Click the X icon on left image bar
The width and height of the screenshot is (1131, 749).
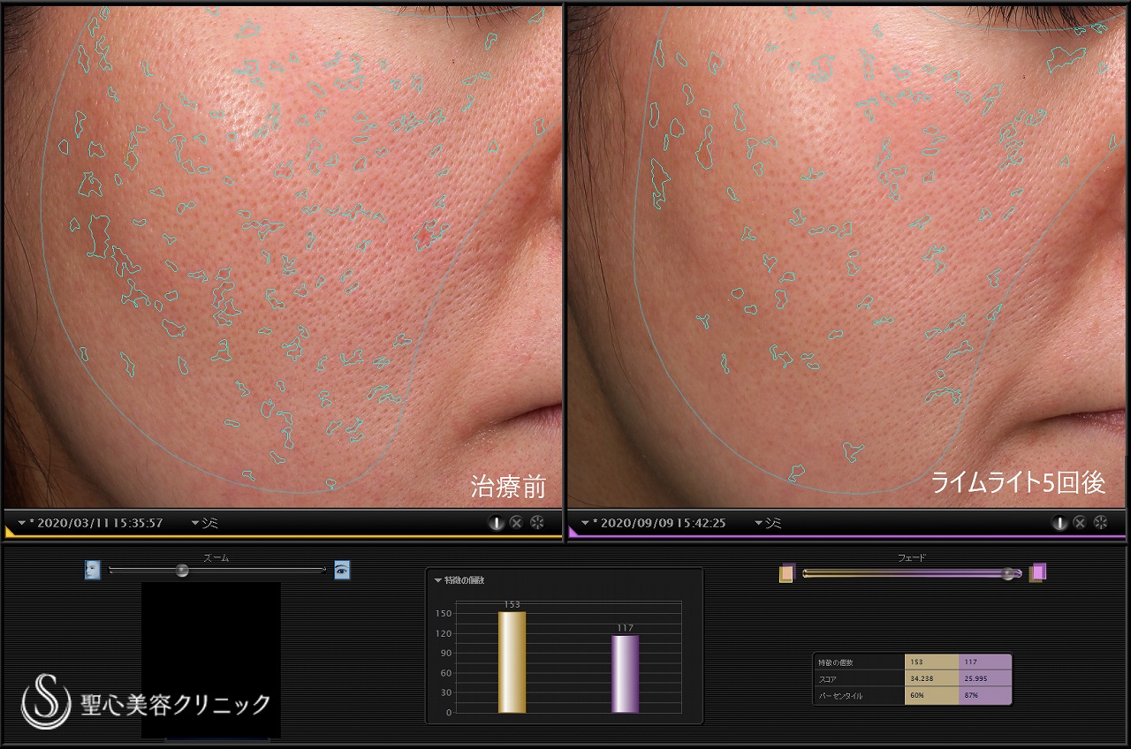point(517,523)
